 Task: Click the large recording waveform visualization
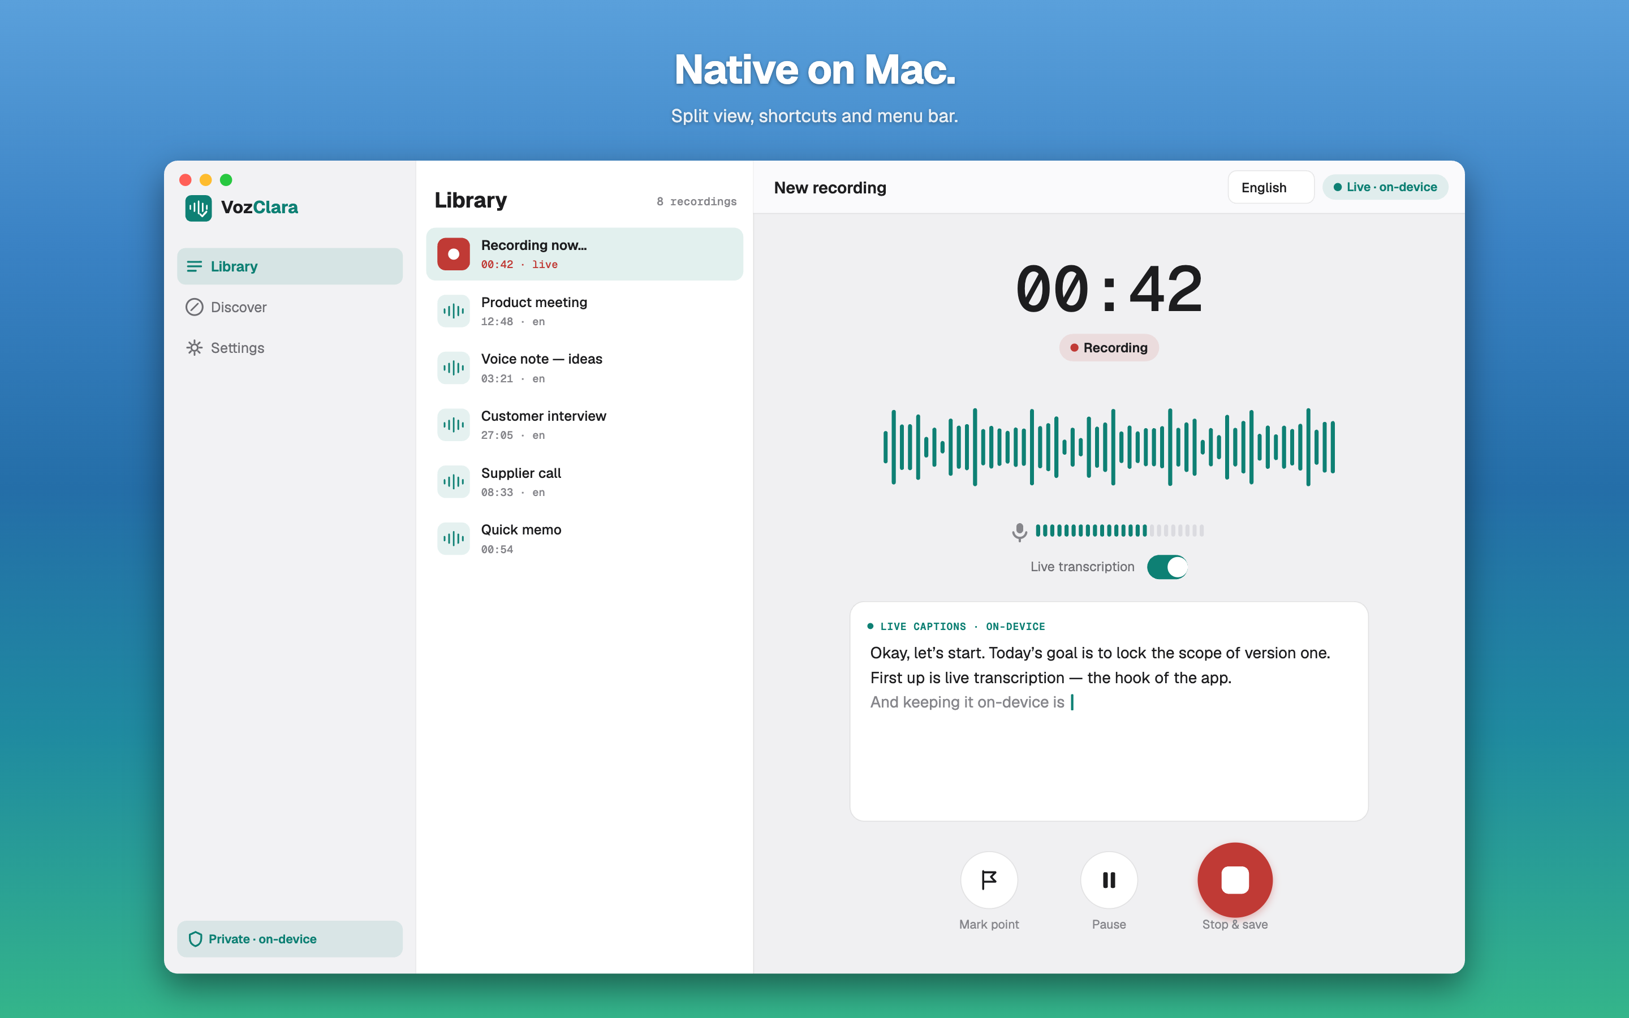pos(1109,447)
